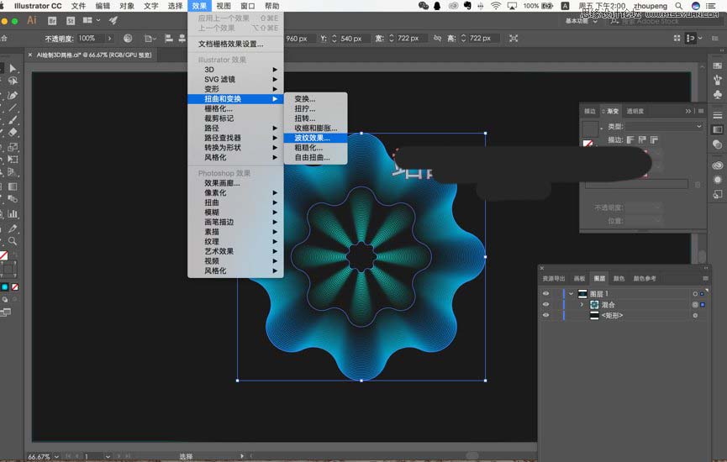Open the Appearance panel sun icon
The width and height of the screenshot is (727, 462).
(x=717, y=180)
